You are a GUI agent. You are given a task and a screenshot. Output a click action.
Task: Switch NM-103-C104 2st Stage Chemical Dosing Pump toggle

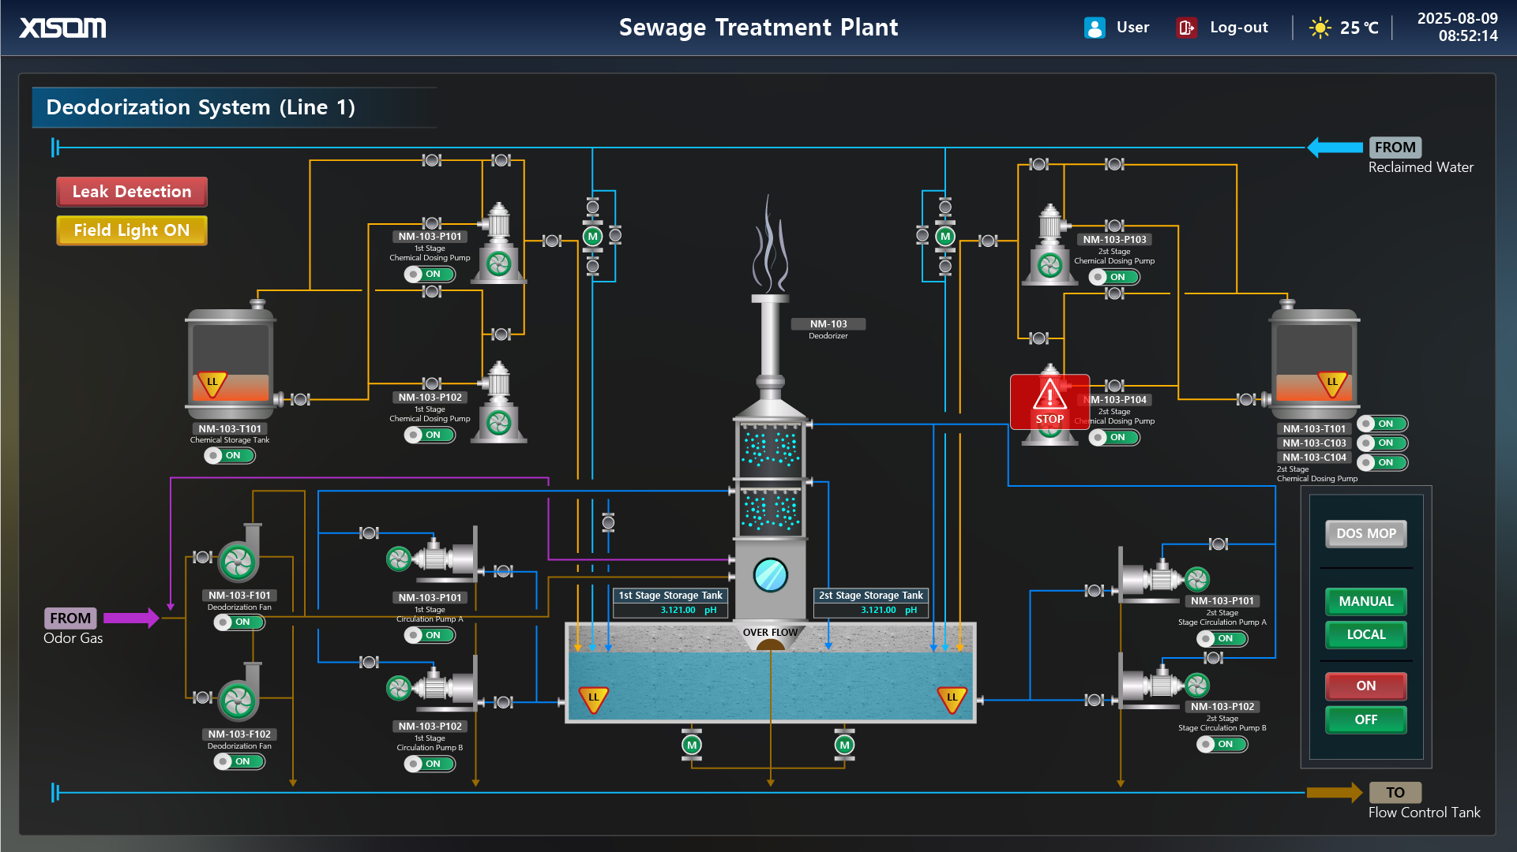[1382, 462]
